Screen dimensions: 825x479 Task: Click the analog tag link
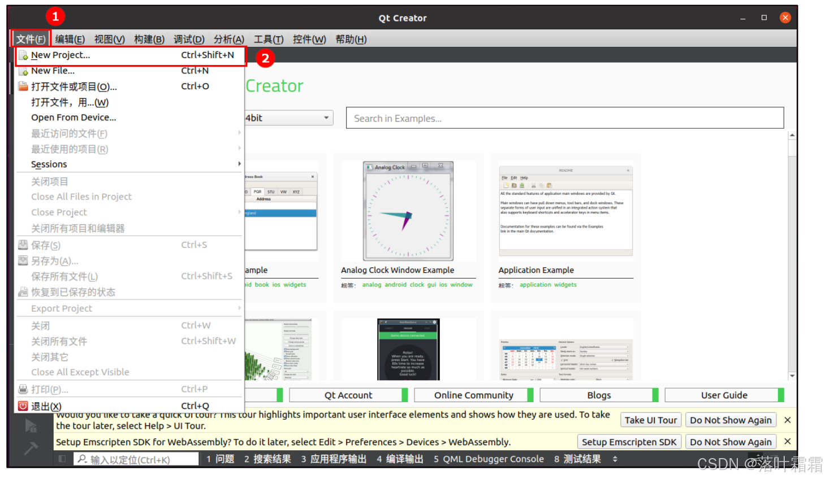click(372, 285)
